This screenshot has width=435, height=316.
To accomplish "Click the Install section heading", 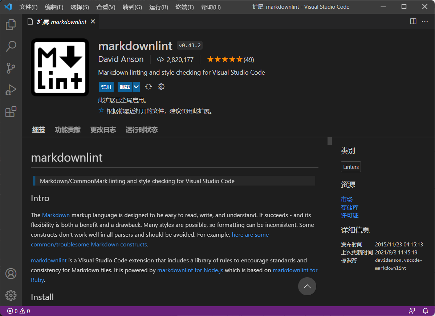I will coord(42,297).
